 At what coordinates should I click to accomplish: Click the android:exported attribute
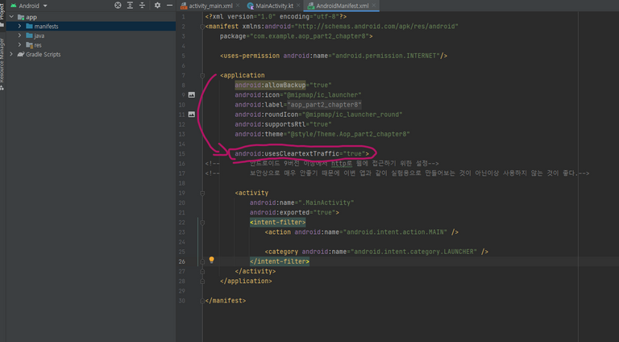click(280, 212)
